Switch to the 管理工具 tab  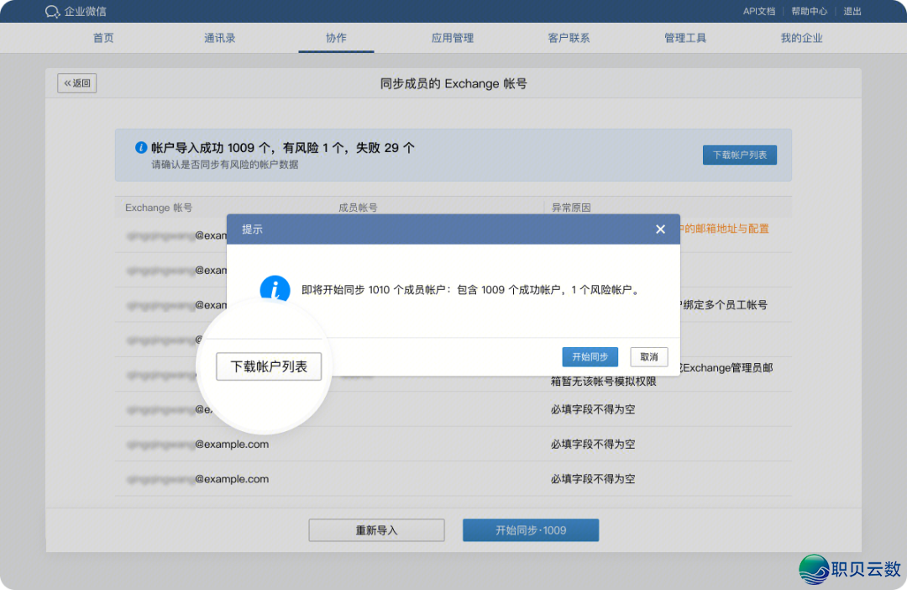click(x=685, y=37)
